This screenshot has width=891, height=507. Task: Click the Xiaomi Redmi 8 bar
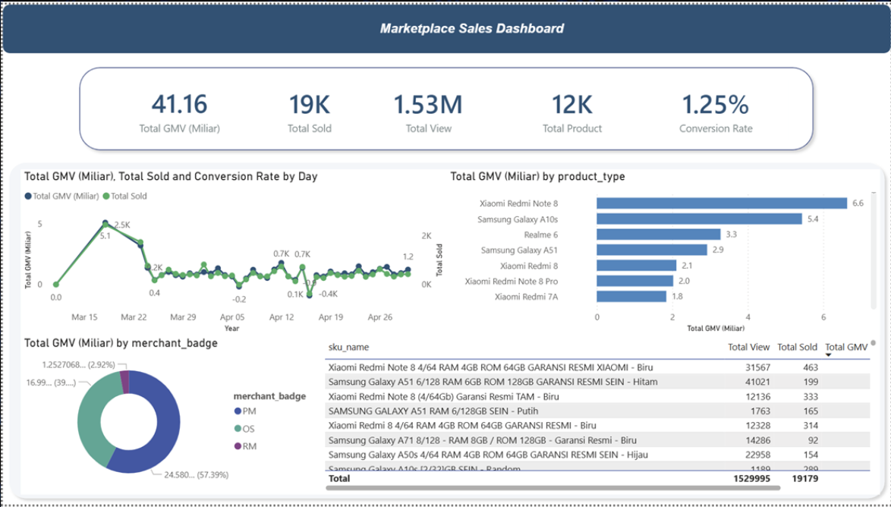(637, 266)
